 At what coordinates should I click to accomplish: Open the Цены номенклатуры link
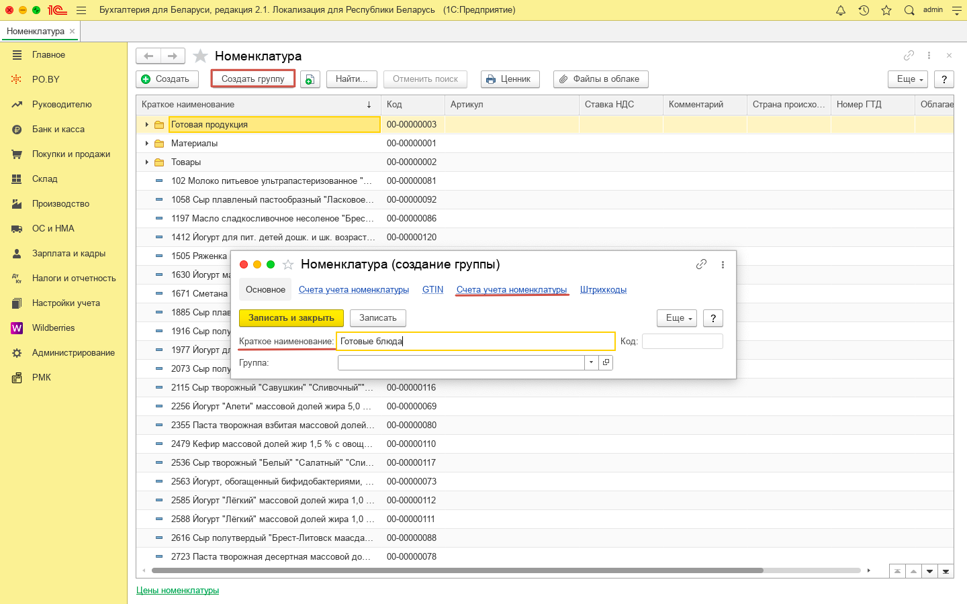[x=177, y=590]
